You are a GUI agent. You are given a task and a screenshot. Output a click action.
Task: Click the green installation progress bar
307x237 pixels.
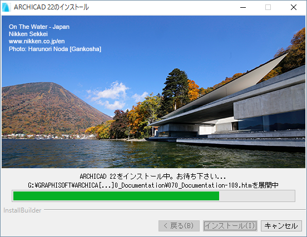pos(153,196)
